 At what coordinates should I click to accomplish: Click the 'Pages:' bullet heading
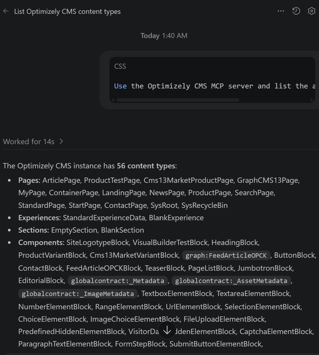[x=29, y=180]
